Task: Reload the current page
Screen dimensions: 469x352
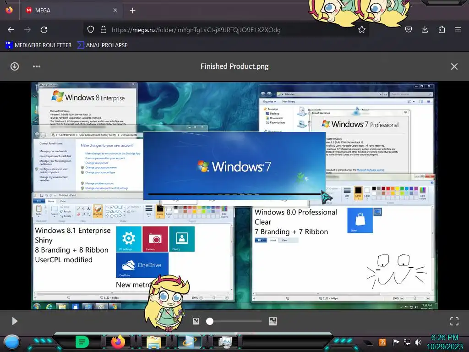Action: pyautogui.click(x=44, y=30)
